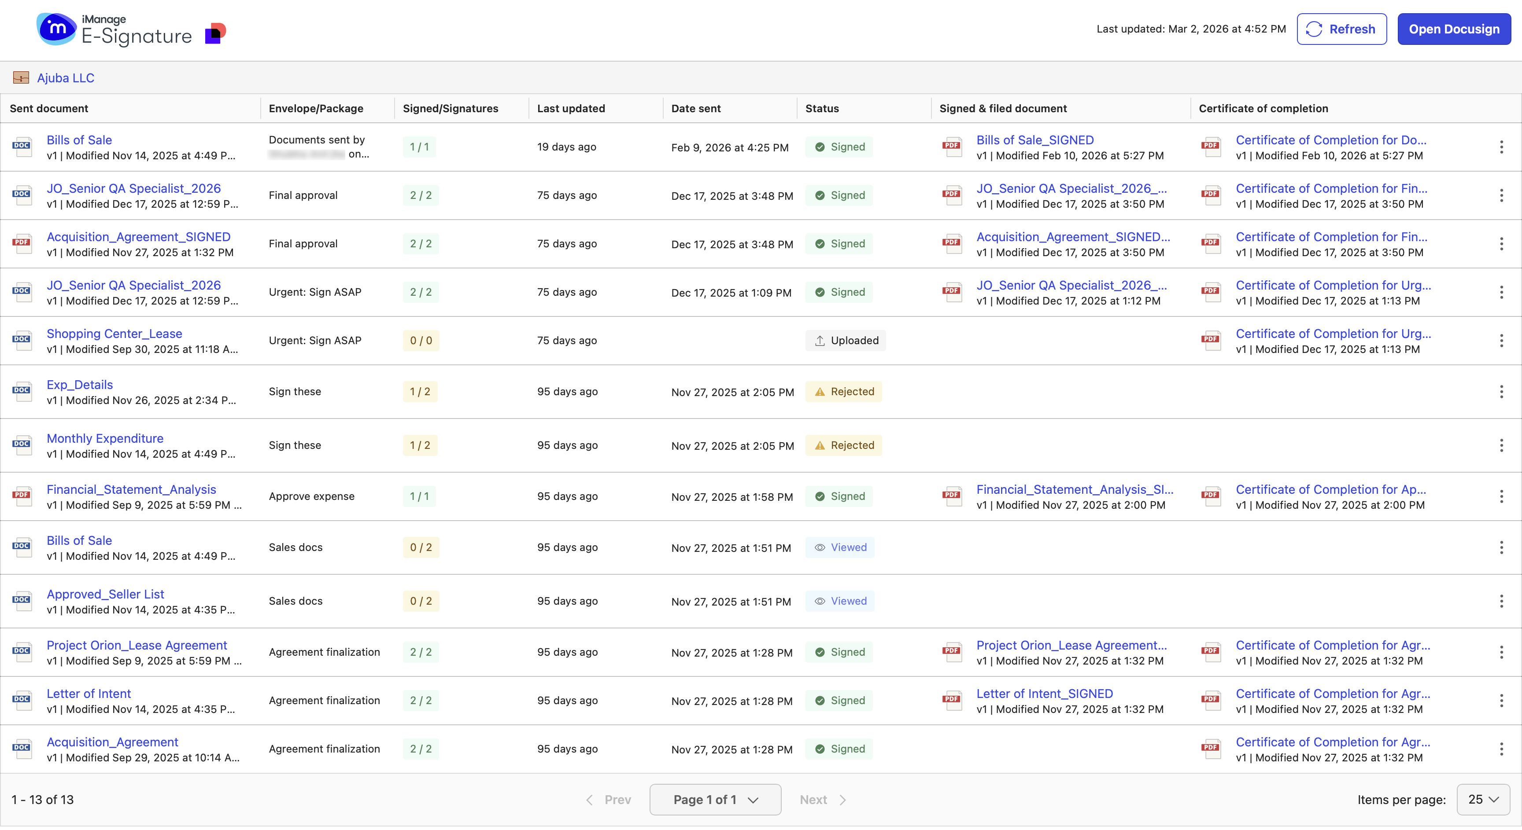Click PDF icon next to Bills of Sale_SIGNED
Screen dimensions: 1522x830
pyautogui.click(x=952, y=147)
